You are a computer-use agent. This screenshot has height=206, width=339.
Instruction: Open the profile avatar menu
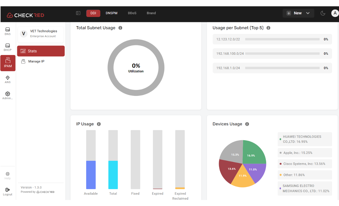[x=335, y=13]
